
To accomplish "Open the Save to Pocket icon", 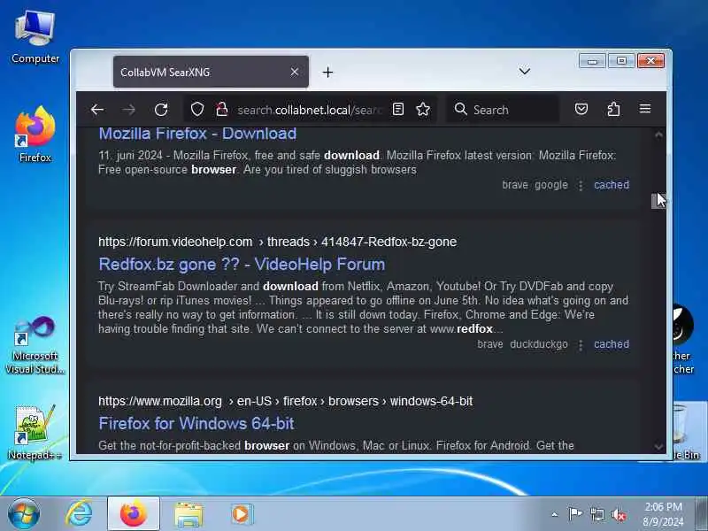I will point(581,109).
